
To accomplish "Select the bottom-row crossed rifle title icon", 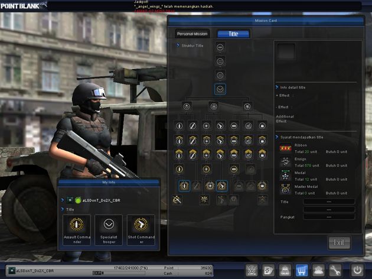I will (x=177, y=200).
